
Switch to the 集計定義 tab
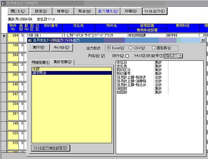tap(63, 62)
